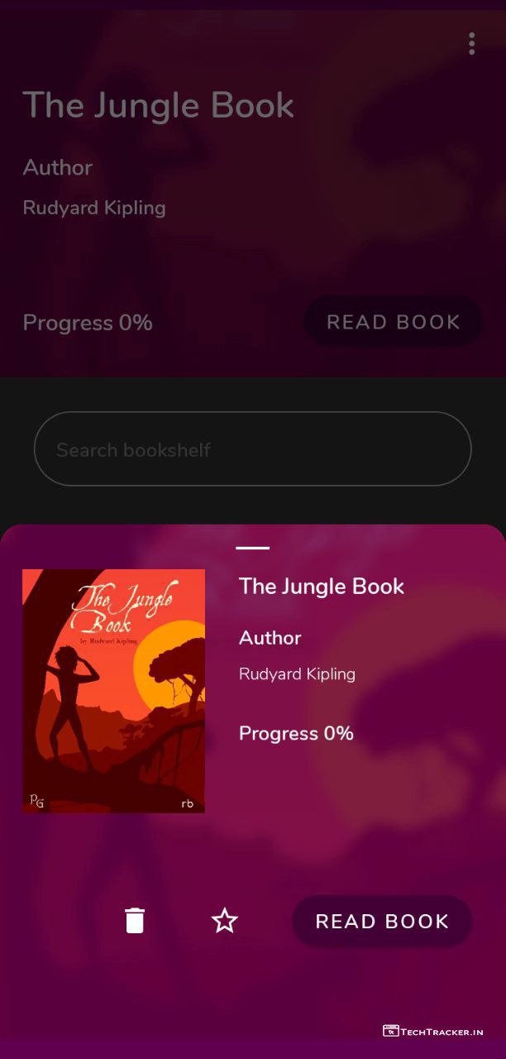Click the READ BOOK button in the bottom sheet

(382, 922)
